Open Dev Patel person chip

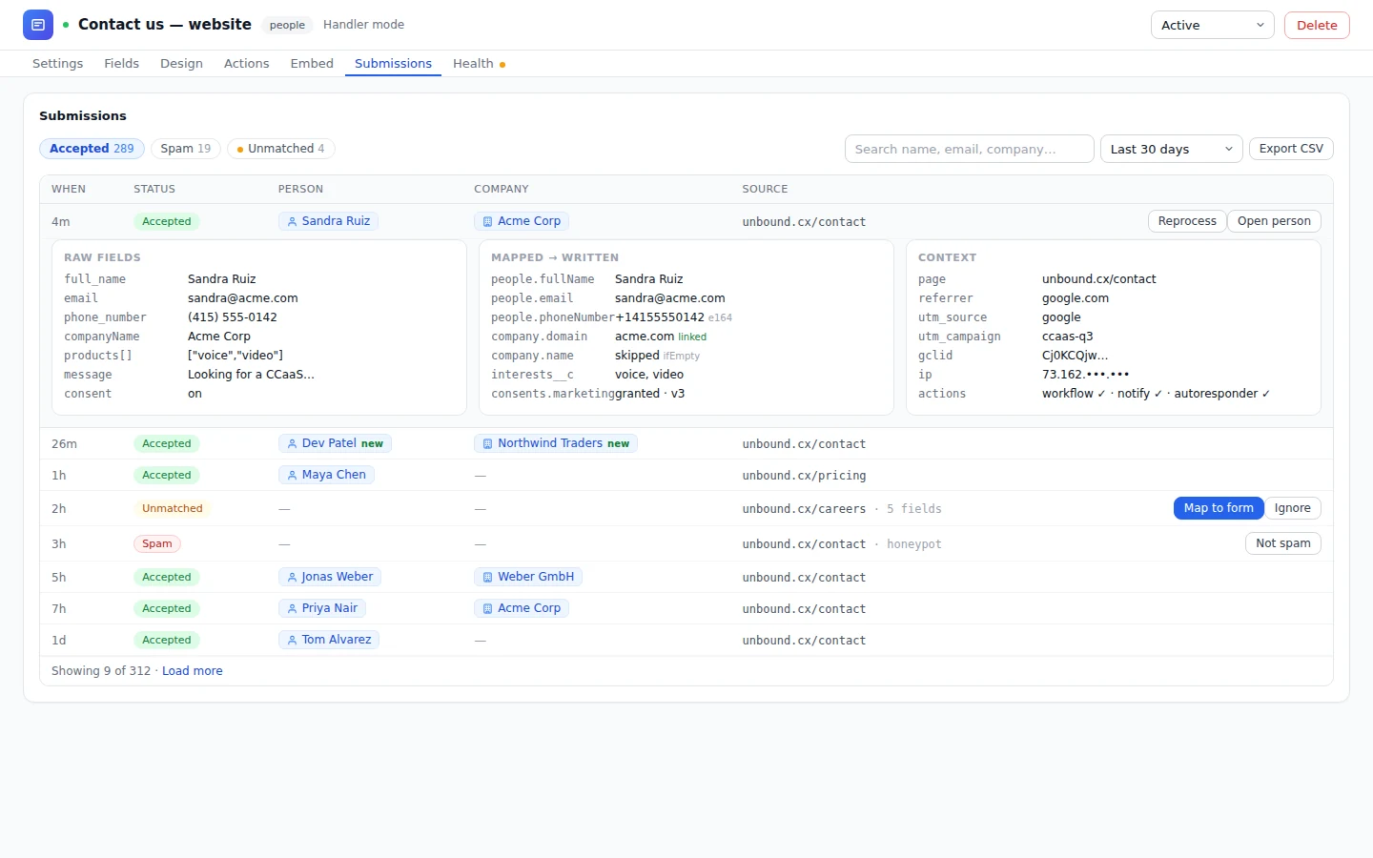(x=335, y=443)
